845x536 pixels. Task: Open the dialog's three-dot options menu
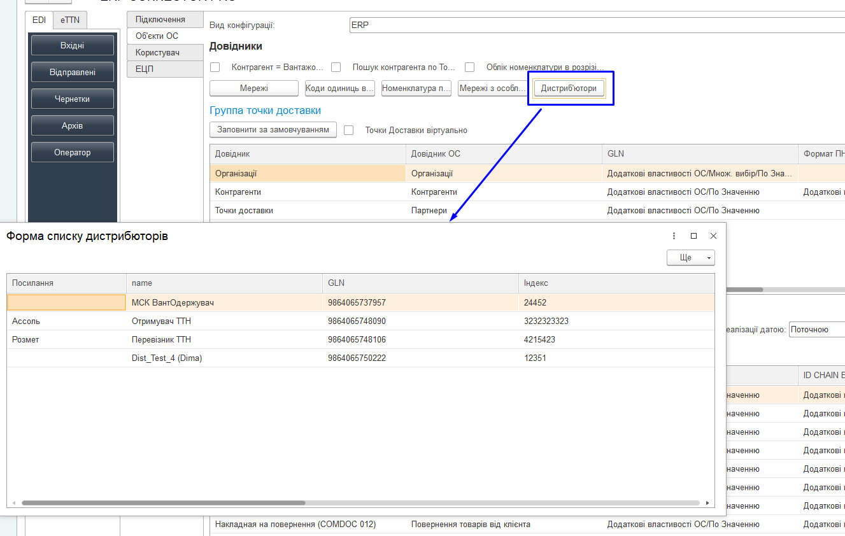pyautogui.click(x=674, y=236)
